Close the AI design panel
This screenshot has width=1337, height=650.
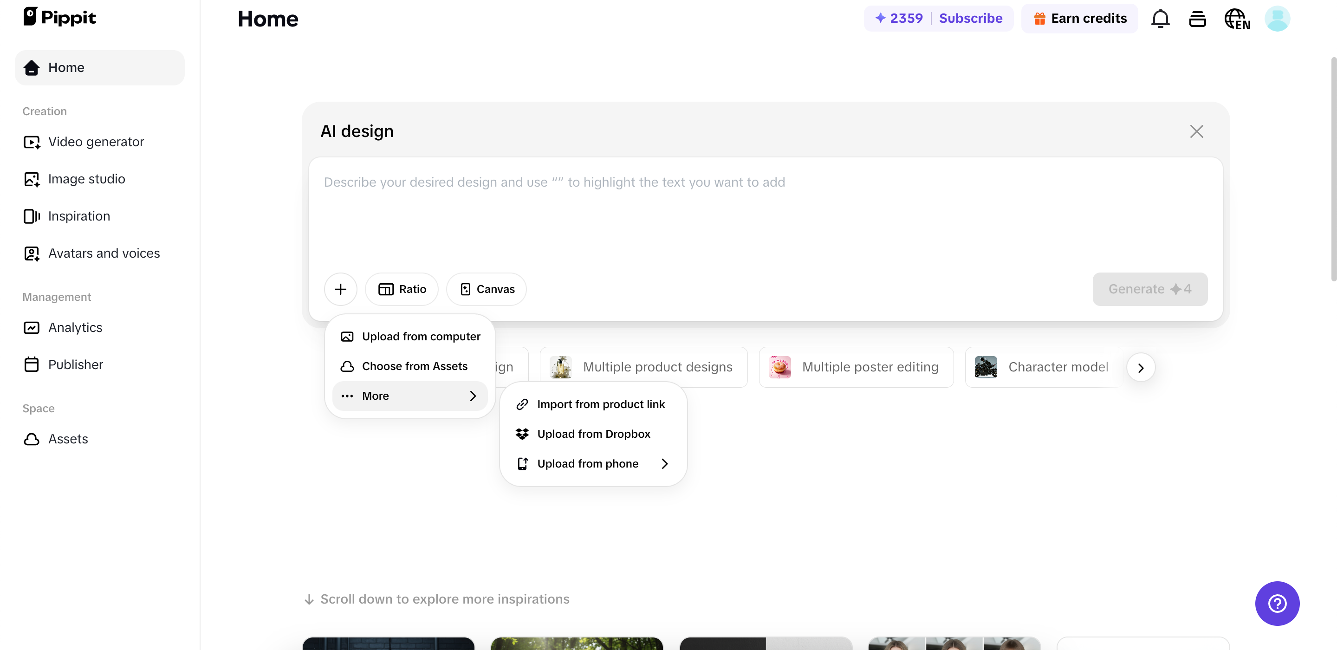[1196, 131]
